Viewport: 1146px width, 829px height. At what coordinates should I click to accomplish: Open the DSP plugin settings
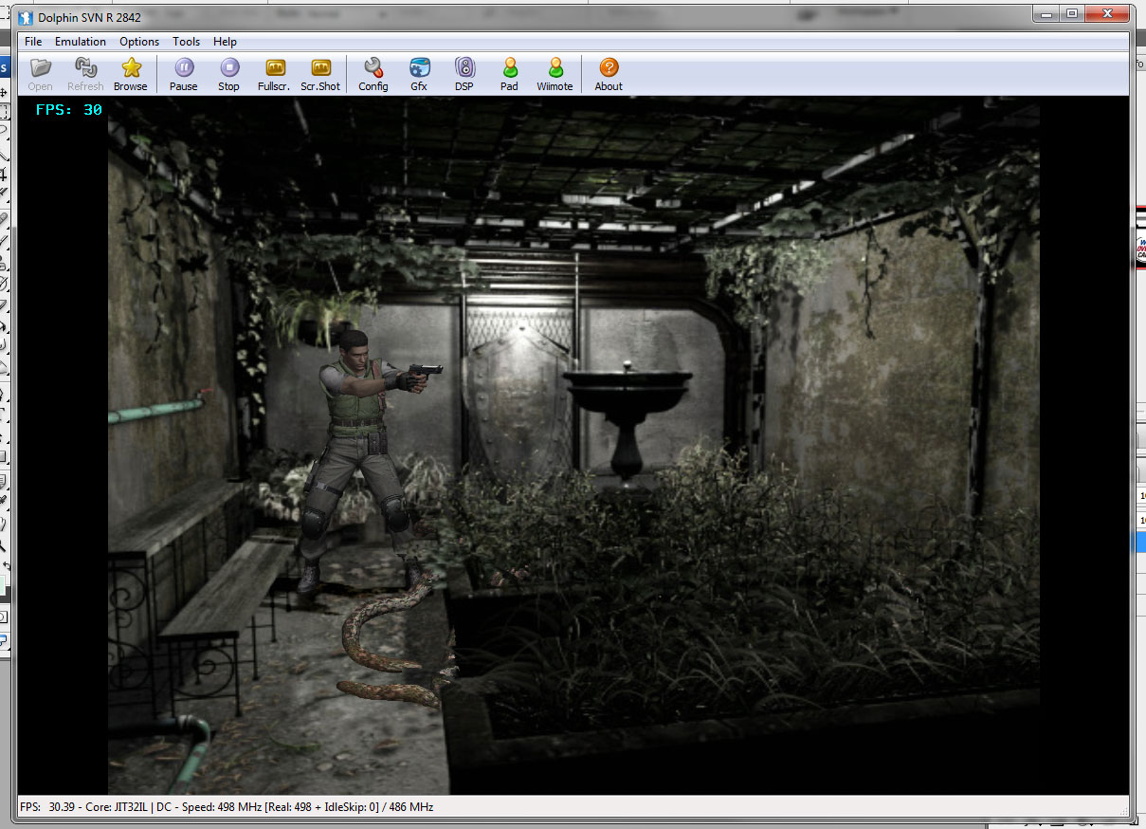coord(464,73)
